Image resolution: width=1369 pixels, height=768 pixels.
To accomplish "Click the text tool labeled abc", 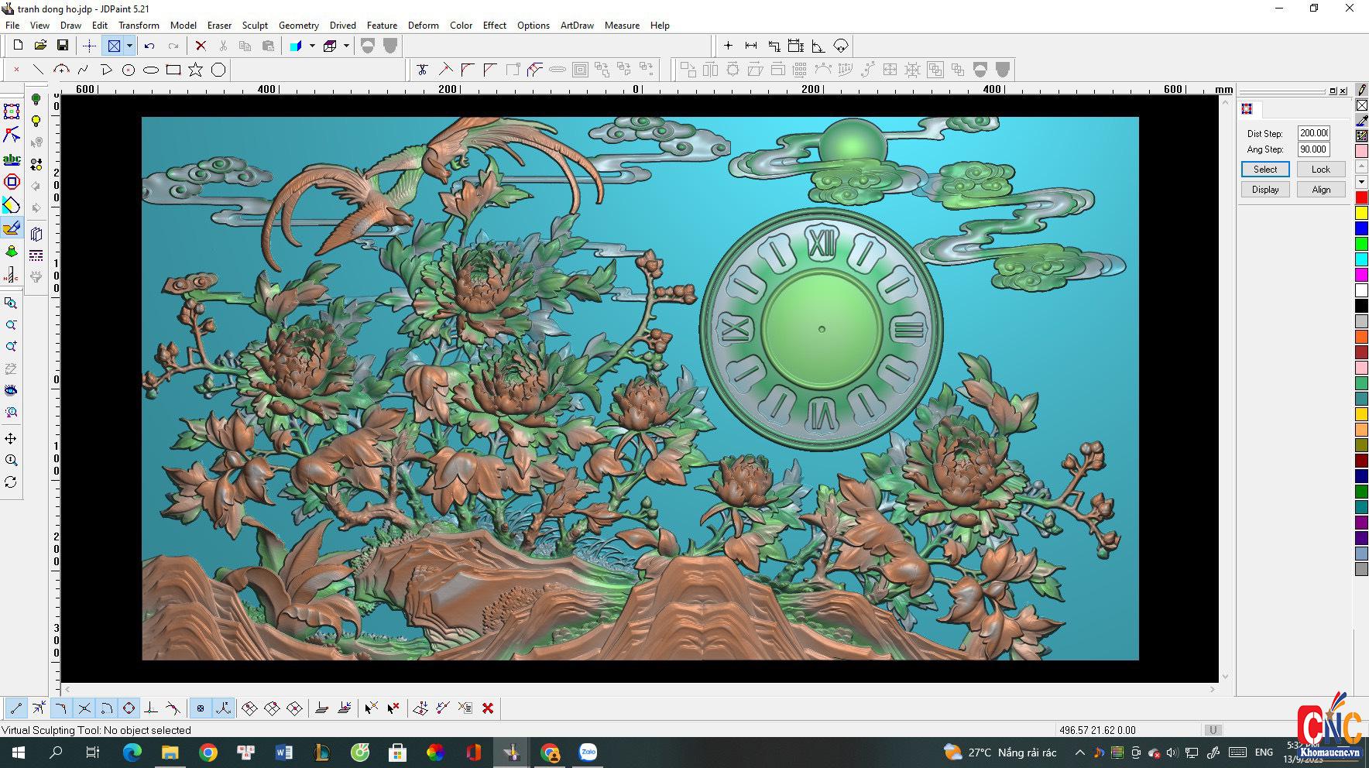I will click(12, 159).
